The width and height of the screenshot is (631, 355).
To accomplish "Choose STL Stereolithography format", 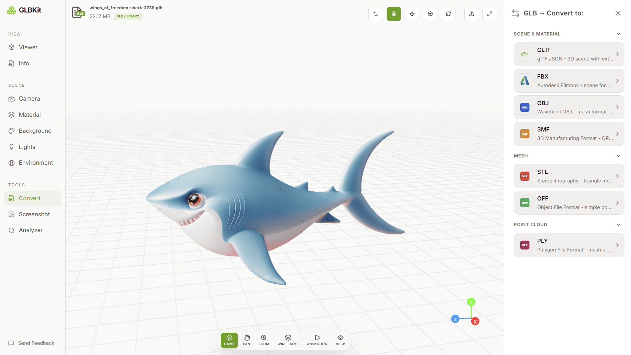I will click(569, 176).
